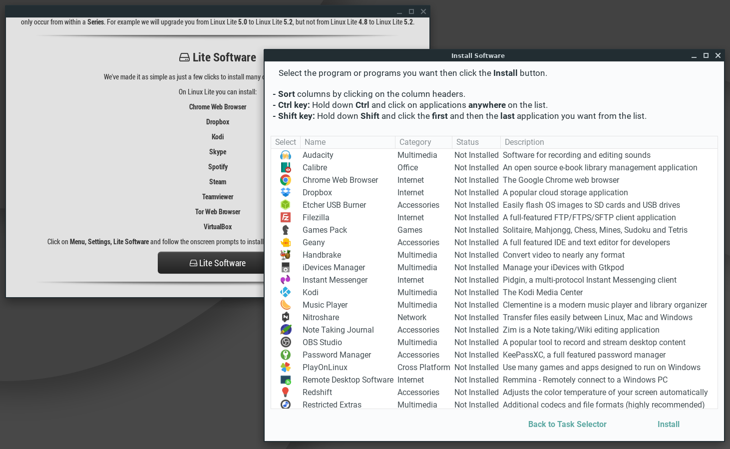Select Chrome Web Browser row name
The height and width of the screenshot is (449, 730).
coord(340,180)
